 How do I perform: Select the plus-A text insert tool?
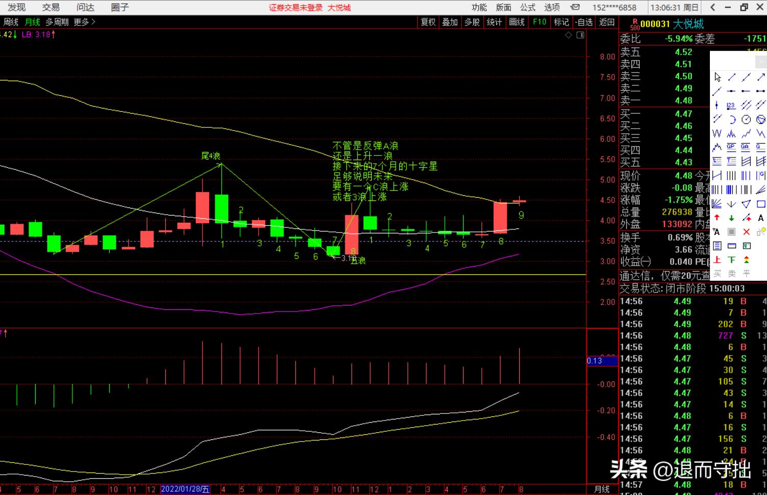pyautogui.click(x=718, y=232)
